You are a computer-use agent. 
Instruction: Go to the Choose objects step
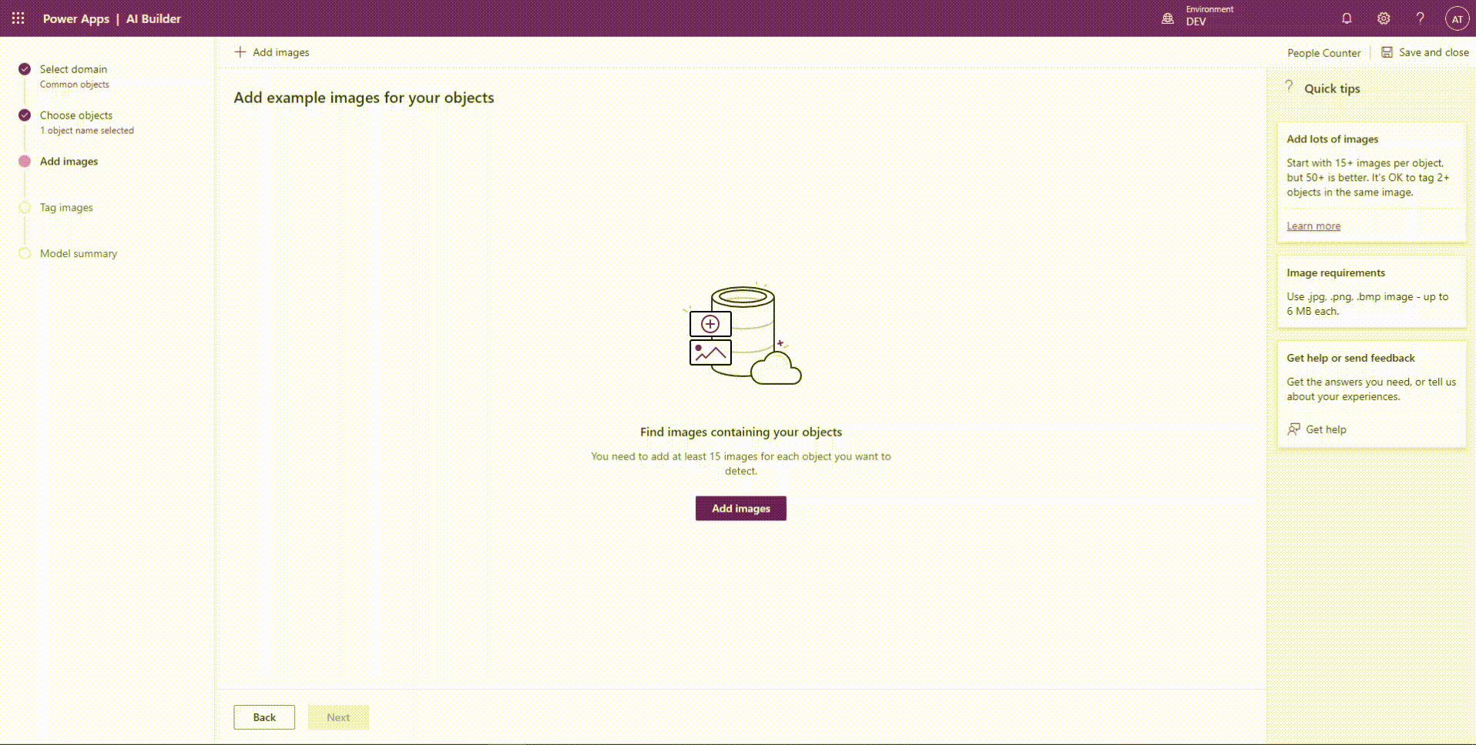[x=75, y=115]
